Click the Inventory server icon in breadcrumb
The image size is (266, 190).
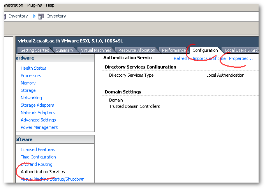point(41,16)
